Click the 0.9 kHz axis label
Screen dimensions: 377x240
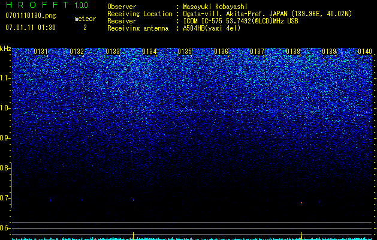(x=4, y=138)
